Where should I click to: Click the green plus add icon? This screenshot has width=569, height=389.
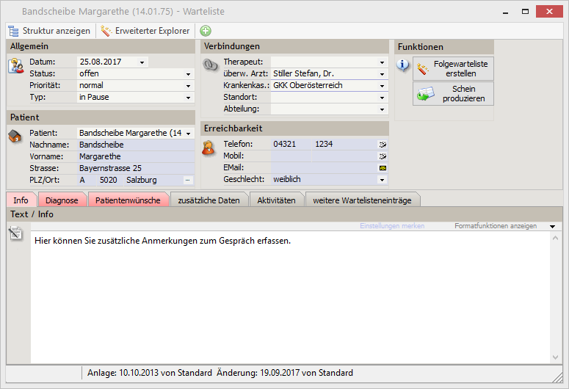[206, 31]
